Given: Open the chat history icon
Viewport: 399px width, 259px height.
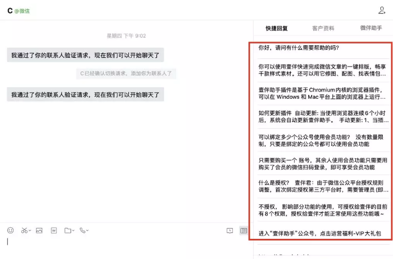Looking at the screenshot, I should (x=230, y=231).
